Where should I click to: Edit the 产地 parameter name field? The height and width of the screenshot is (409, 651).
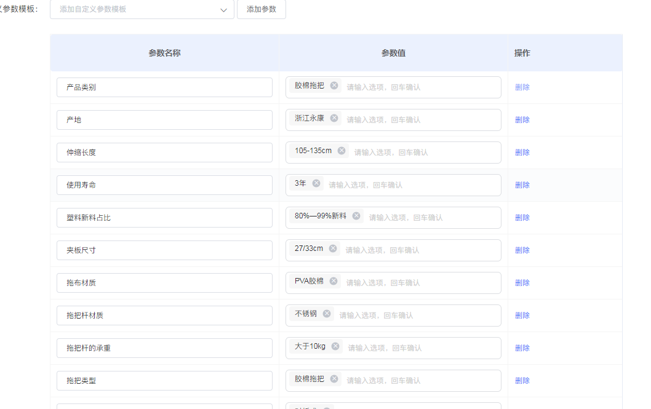coord(164,120)
